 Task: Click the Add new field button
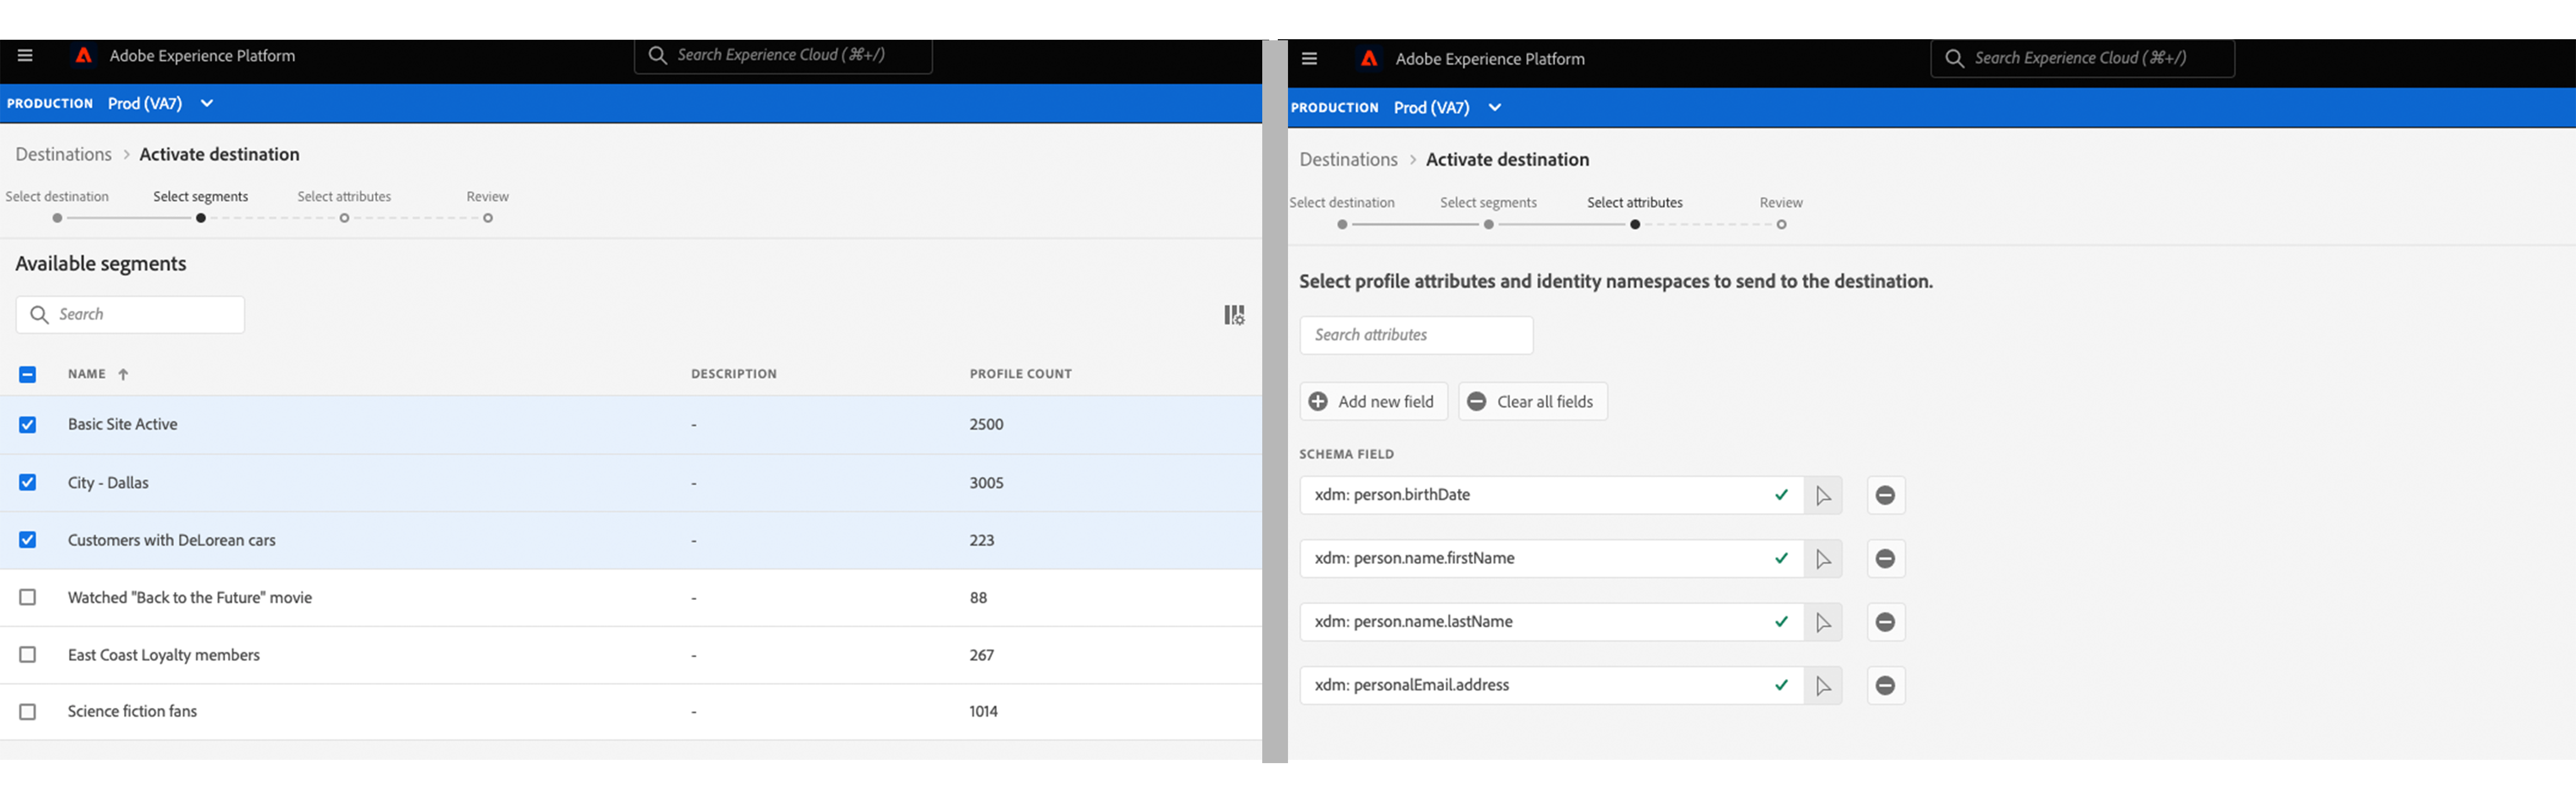click(x=1373, y=402)
